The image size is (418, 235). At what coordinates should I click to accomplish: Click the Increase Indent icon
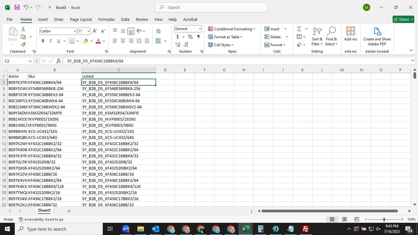tap(147, 41)
